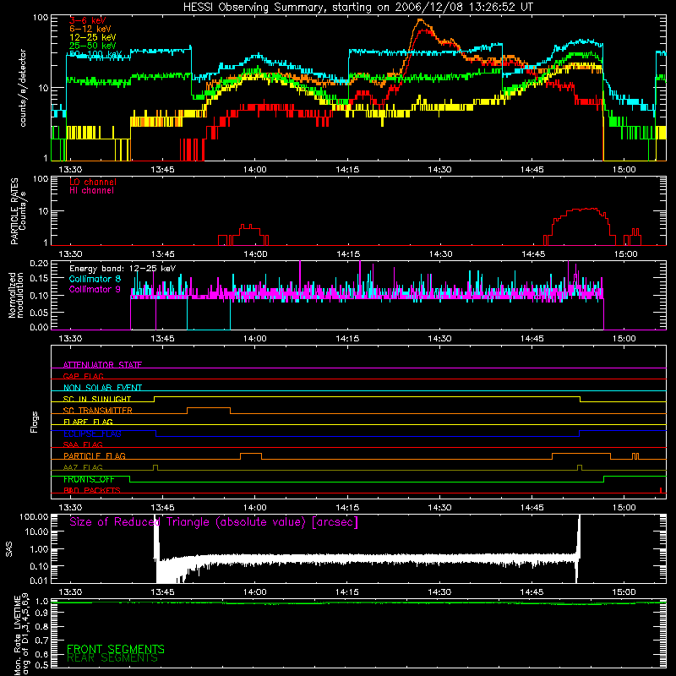Click the 0.9 tick on livetime axis

coord(41,613)
